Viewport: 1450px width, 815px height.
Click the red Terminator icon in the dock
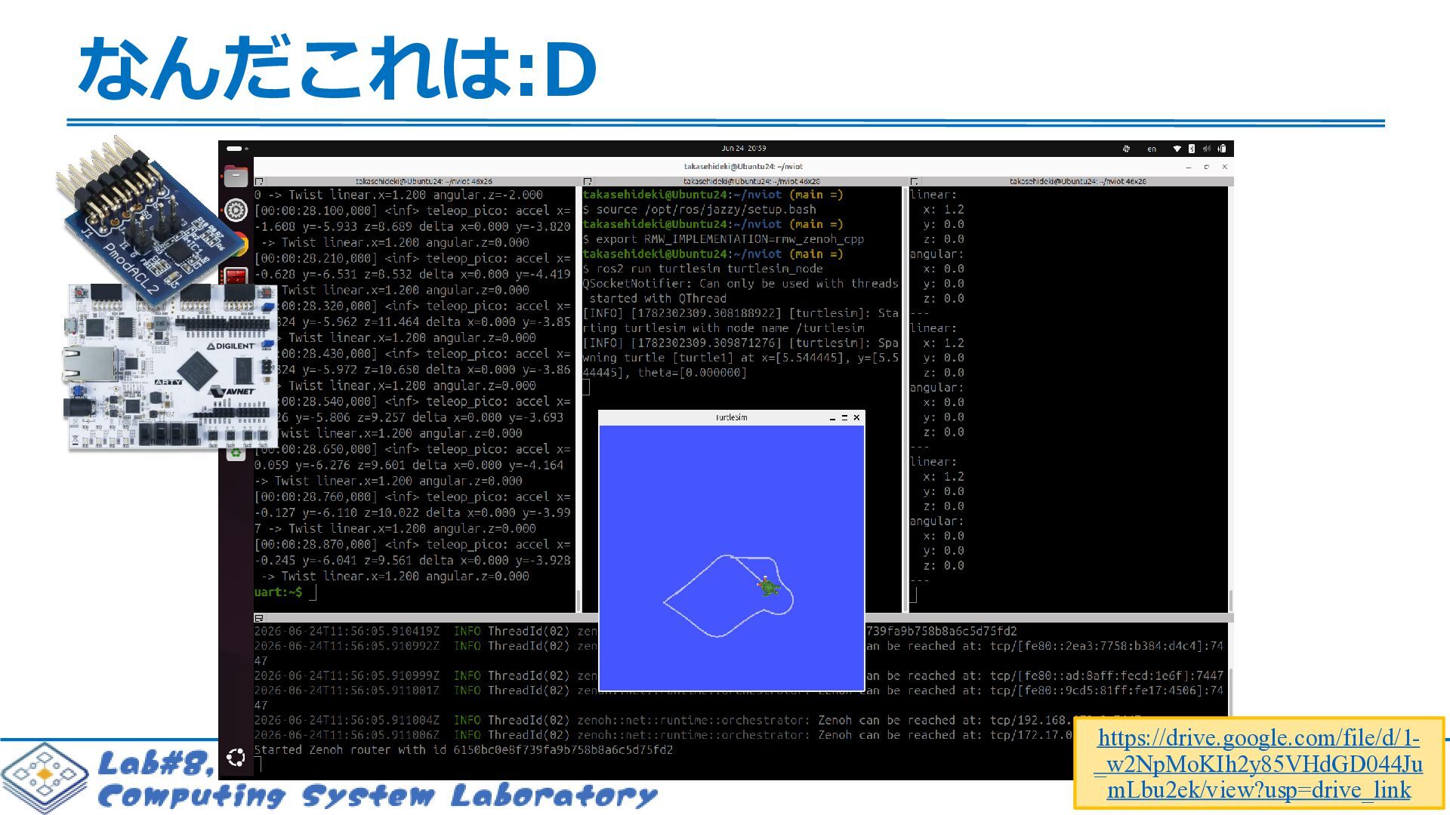tap(236, 276)
